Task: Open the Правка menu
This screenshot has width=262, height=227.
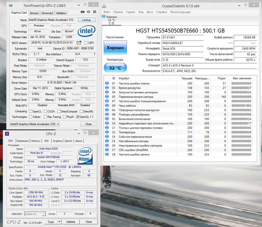Action: 118,12
